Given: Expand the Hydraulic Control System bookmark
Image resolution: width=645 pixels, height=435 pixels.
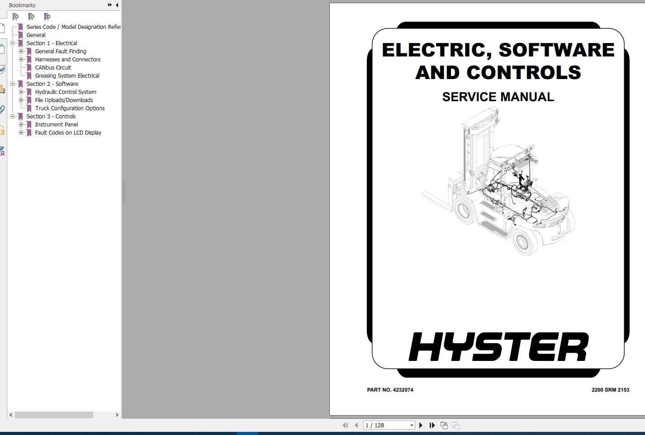Looking at the screenshot, I should coord(21,92).
